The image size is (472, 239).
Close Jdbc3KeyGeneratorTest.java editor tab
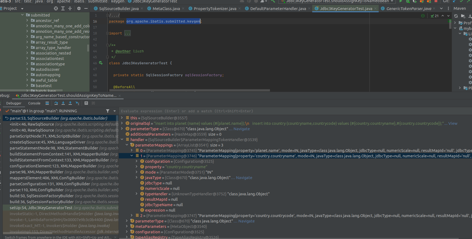[375, 9]
